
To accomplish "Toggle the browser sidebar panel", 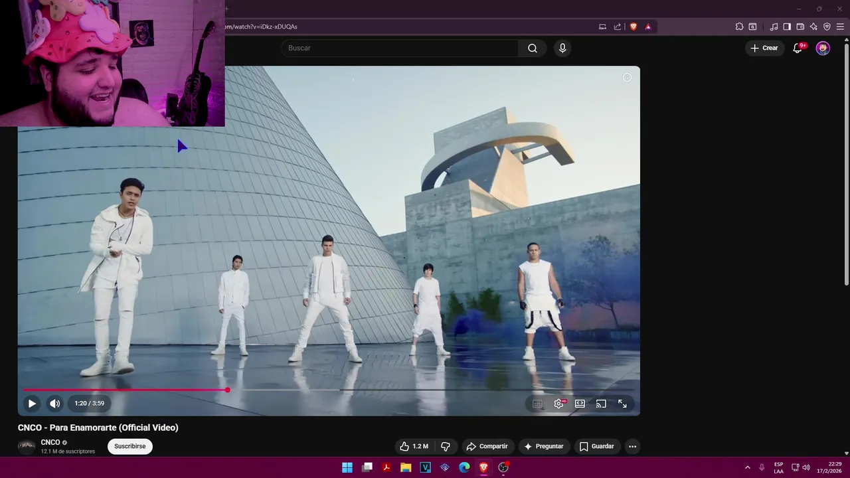I will click(x=787, y=27).
